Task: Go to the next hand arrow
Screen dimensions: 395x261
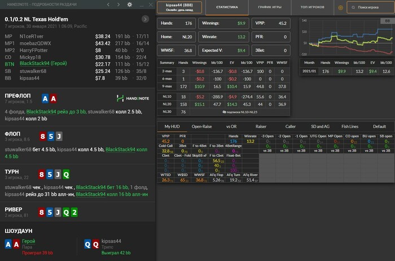Action: 118,4
